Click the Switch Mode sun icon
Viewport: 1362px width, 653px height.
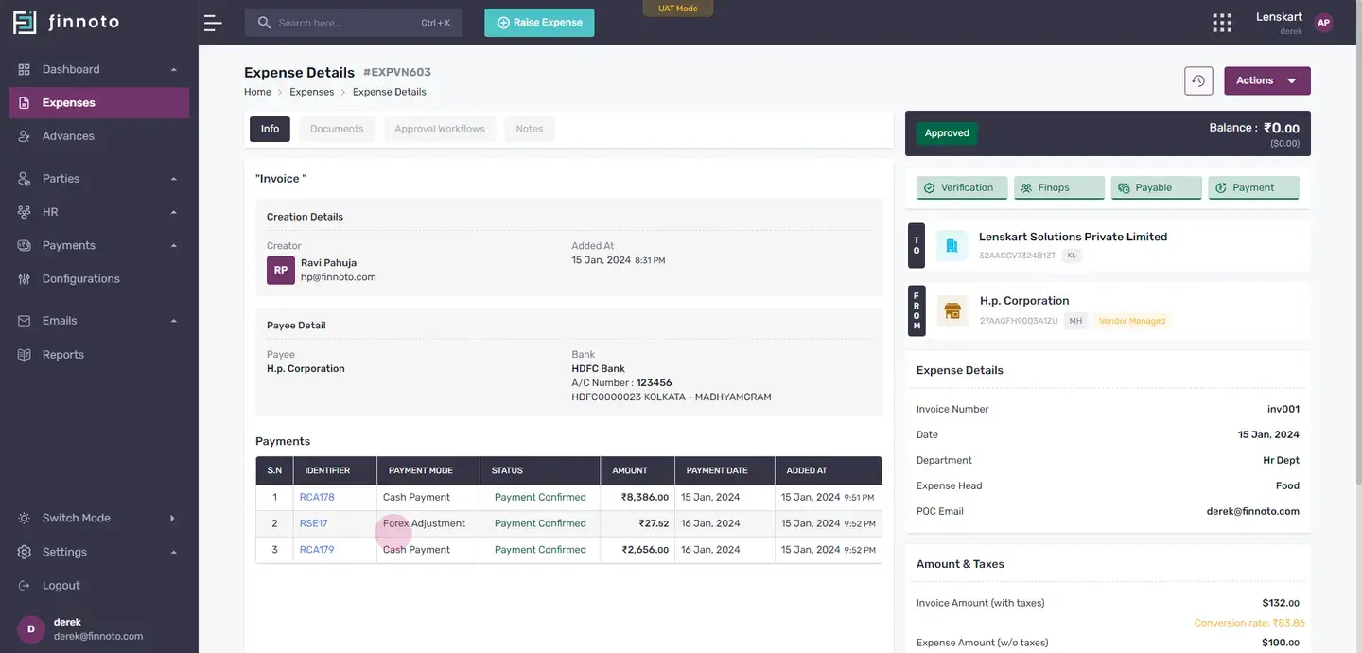[25, 518]
